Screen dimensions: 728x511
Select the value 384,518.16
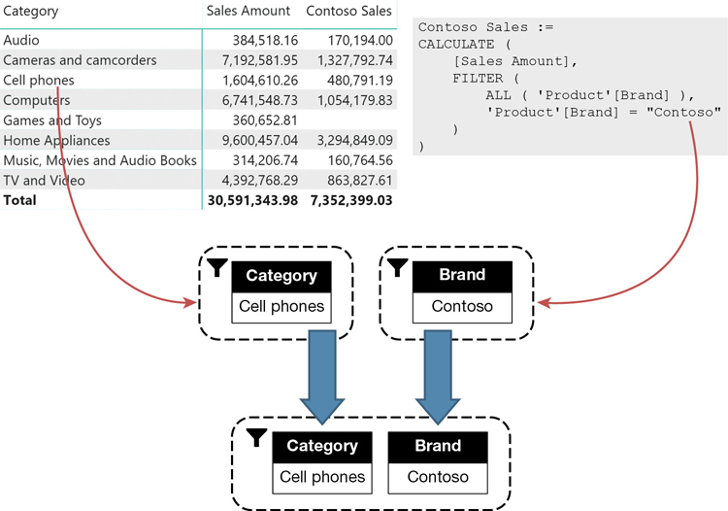[x=265, y=41]
